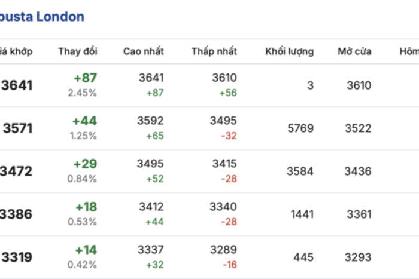Image resolution: width=419 pixels, height=279 pixels.
Task: Click the volume value 1441
Action: (302, 214)
